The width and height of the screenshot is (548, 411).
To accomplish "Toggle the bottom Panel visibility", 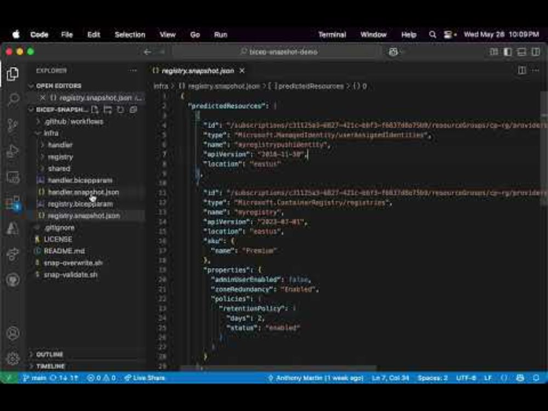I will 522,52.
